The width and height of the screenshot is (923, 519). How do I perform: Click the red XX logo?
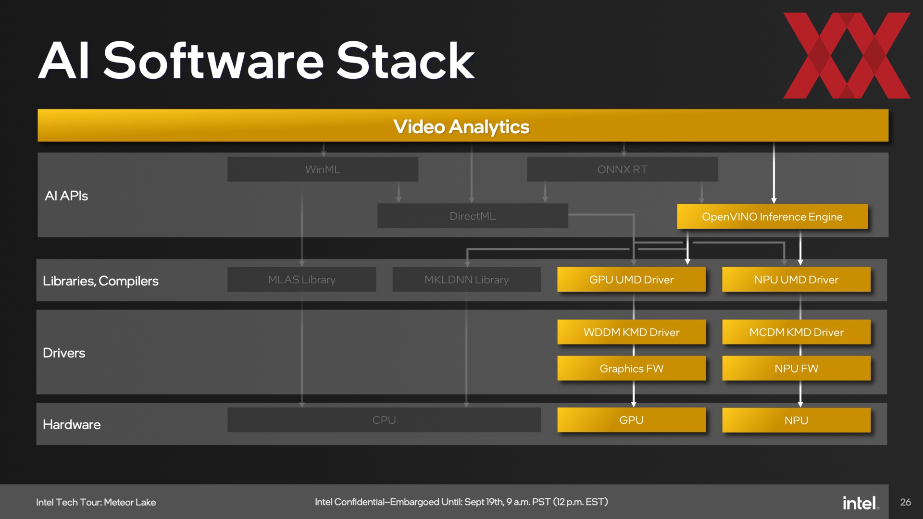847,55
